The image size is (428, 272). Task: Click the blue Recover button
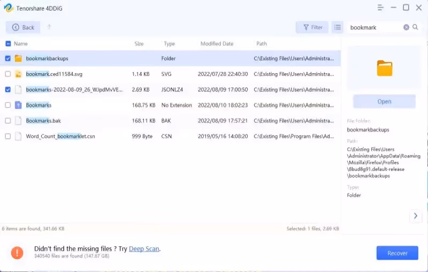coord(397,253)
